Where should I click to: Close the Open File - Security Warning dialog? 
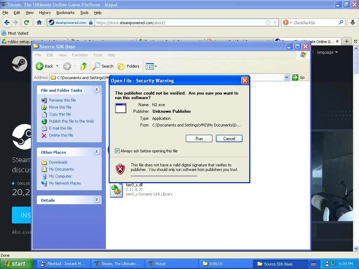245,81
